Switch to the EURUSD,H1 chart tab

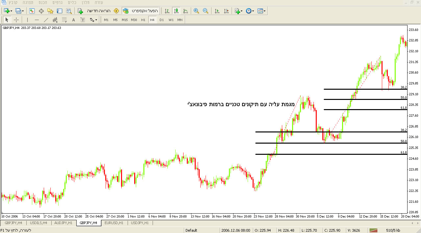[114, 223]
